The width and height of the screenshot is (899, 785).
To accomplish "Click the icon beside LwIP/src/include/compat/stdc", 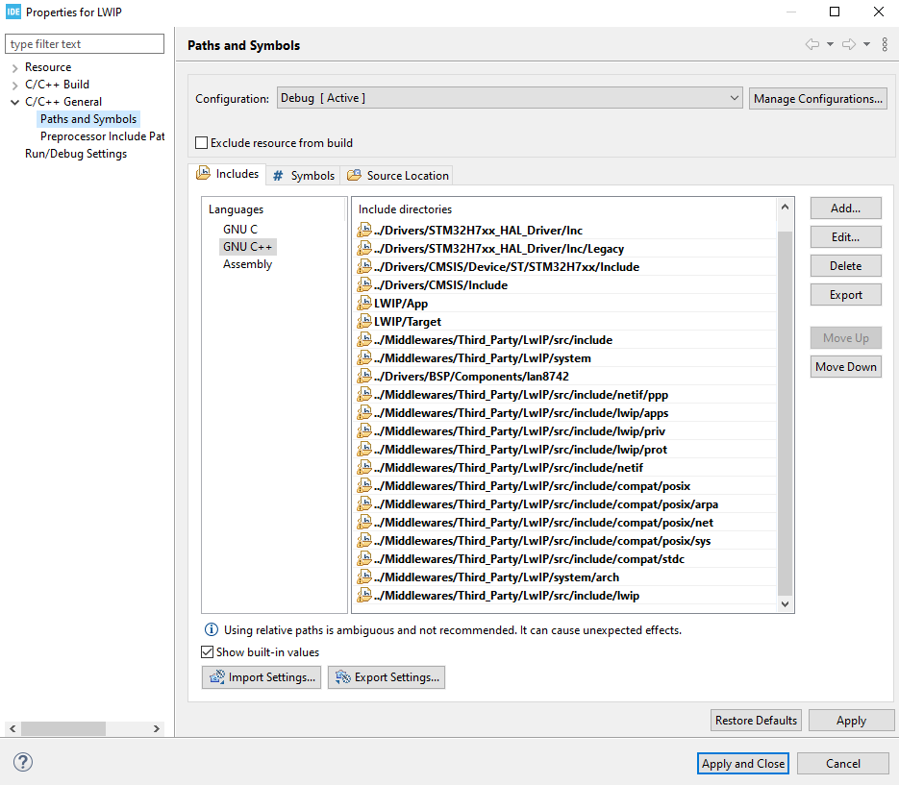I will click(x=364, y=558).
